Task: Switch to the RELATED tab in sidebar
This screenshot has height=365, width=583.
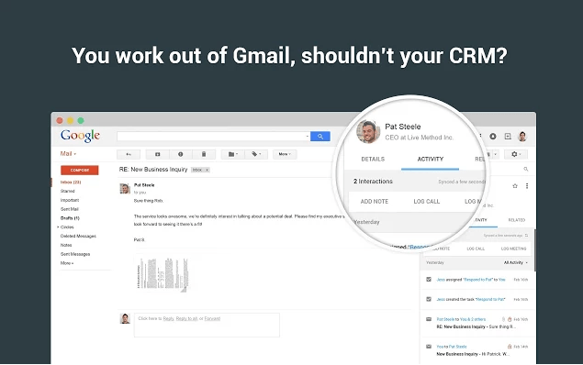Action: pos(517,220)
